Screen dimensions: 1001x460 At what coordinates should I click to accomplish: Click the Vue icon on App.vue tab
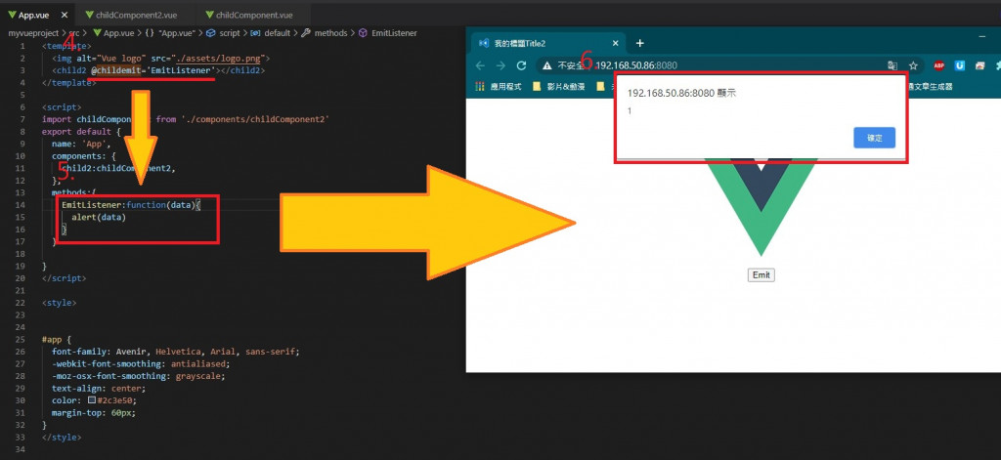(x=12, y=15)
